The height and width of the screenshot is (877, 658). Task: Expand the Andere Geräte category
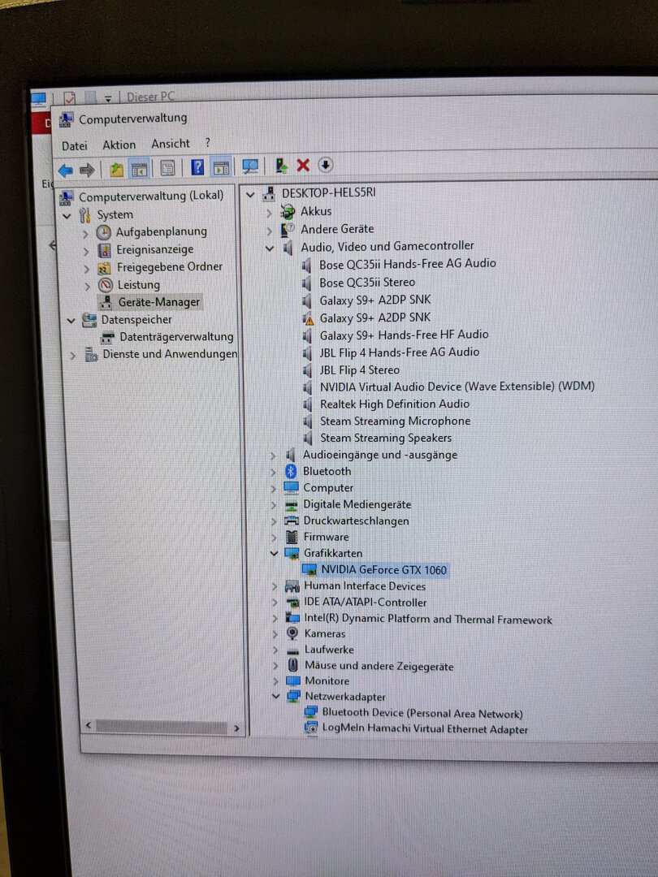269,231
